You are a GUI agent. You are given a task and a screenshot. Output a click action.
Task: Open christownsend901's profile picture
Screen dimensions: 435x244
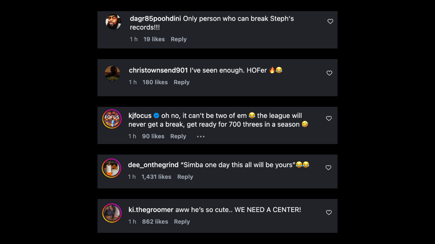(112, 73)
